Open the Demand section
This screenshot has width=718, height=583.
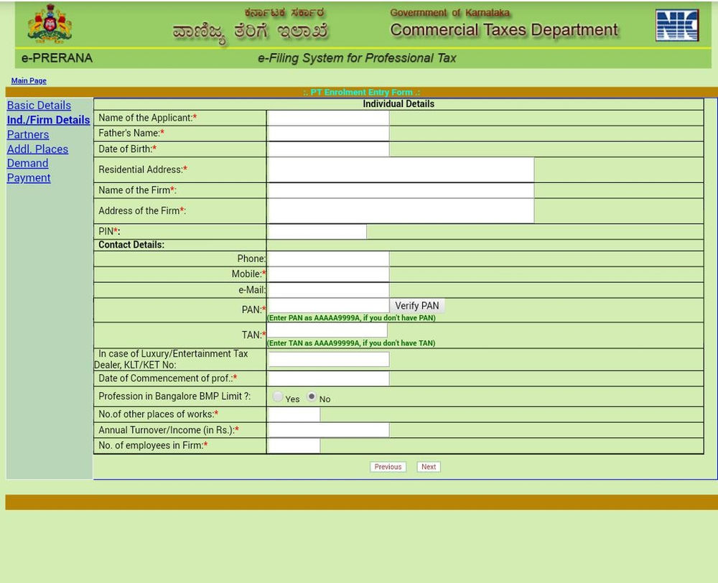pos(27,163)
